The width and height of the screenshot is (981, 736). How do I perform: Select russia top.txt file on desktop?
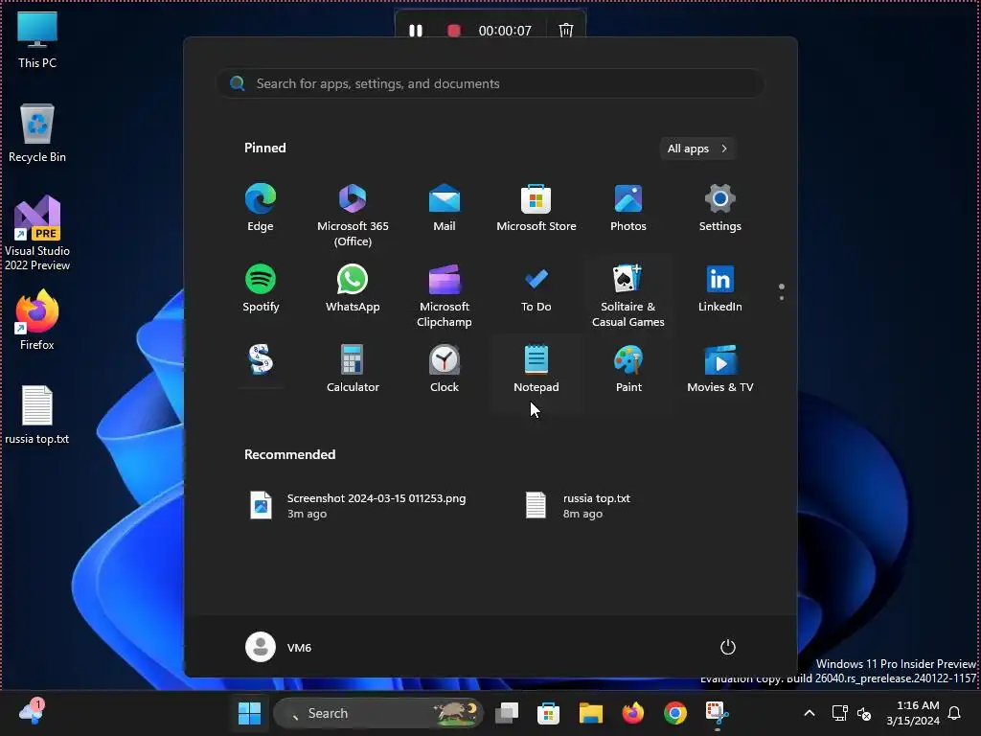(37, 416)
